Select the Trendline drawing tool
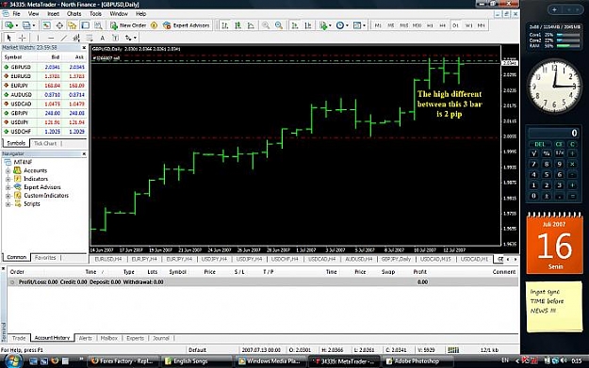589x368 pixels. 64,38
